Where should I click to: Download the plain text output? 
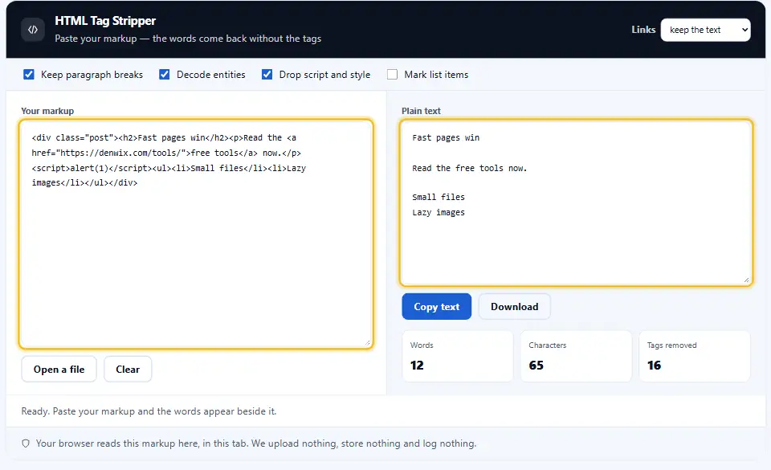514,307
